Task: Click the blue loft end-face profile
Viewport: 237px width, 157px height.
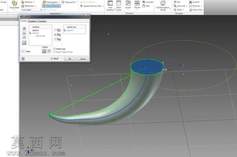Action: pos(147,67)
